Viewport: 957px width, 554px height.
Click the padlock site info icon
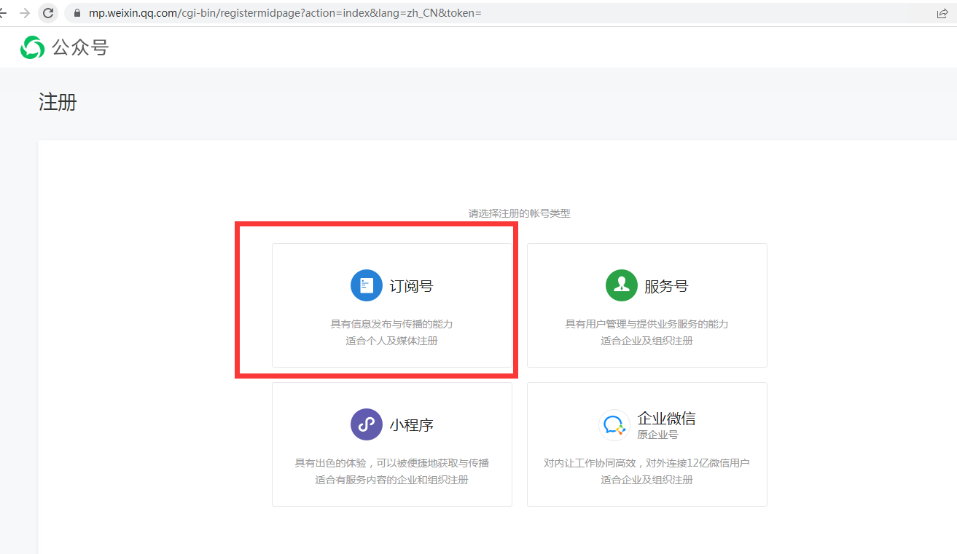click(x=77, y=13)
